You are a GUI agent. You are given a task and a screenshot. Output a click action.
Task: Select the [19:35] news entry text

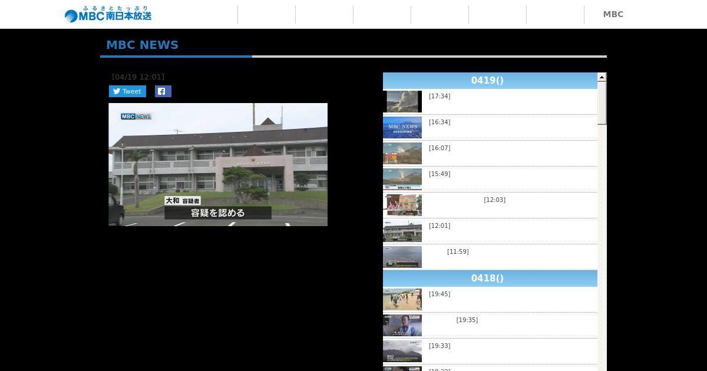point(467,320)
